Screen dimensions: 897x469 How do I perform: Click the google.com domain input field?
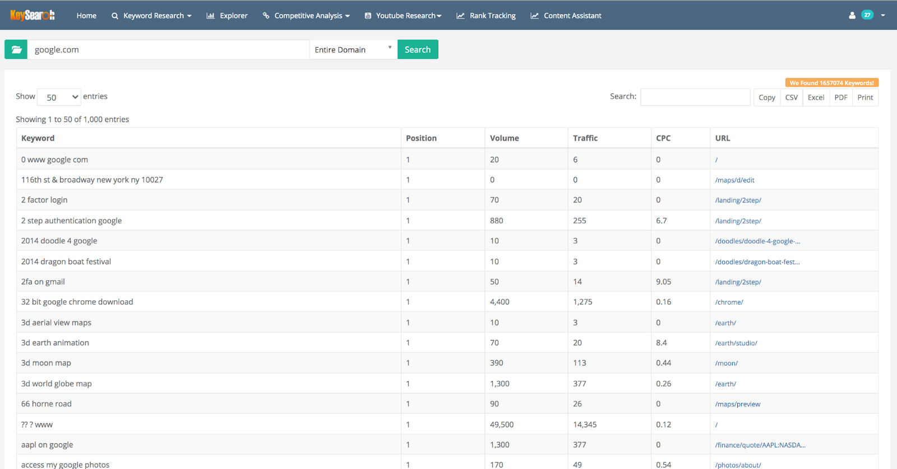pos(168,50)
